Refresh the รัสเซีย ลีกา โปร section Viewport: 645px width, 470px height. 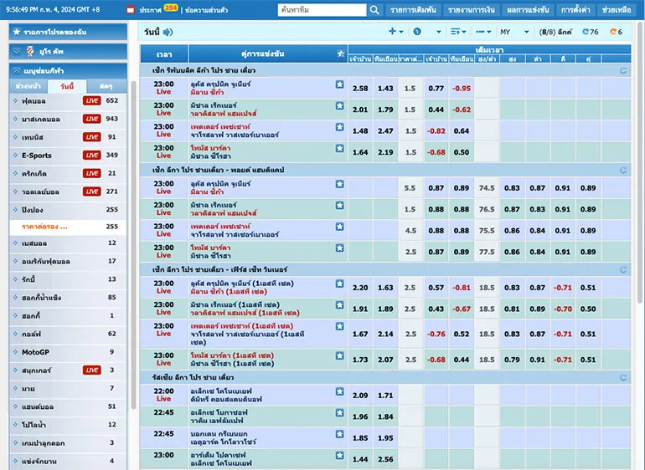(x=623, y=377)
